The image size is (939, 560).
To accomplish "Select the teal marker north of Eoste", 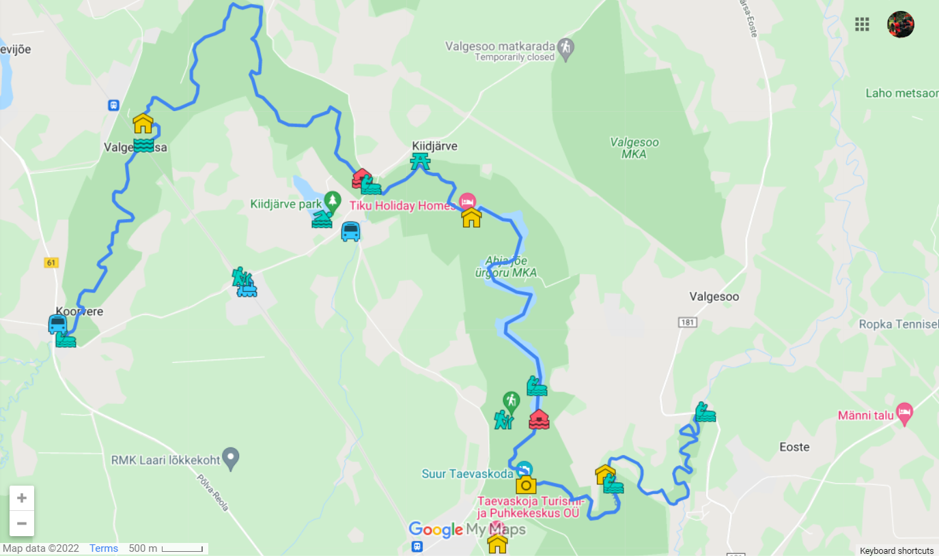I will 705,412.
